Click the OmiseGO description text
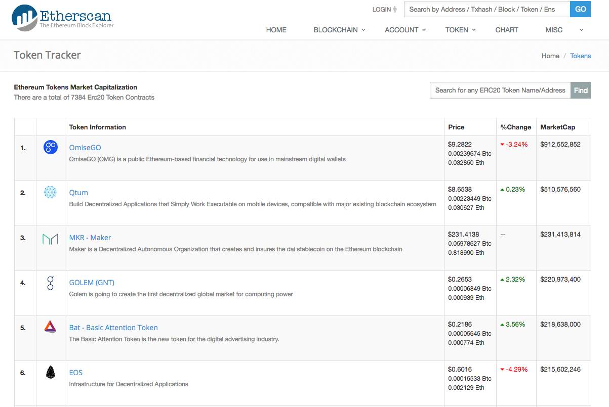 pos(207,159)
